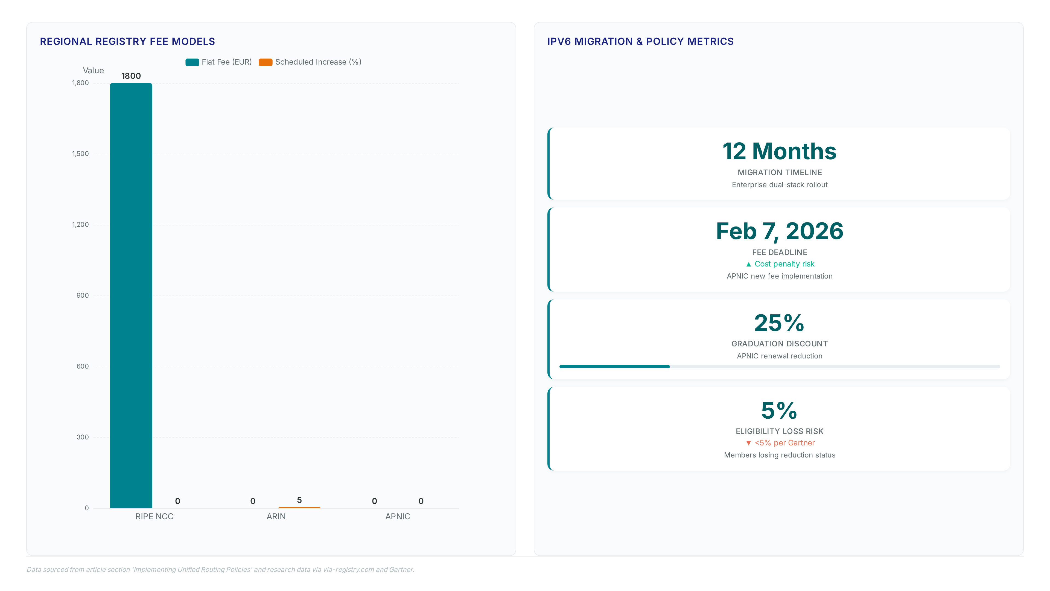Click the APNIC axis label
Image resolution: width=1050 pixels, height=591 pixels.
click(397, 516)
